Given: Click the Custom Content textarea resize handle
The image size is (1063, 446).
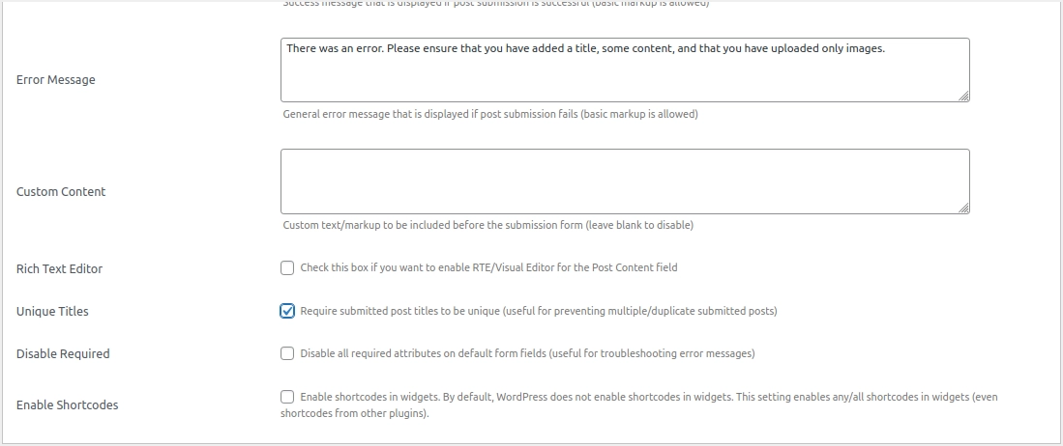Looking at the screenshot, I should point(964,209).
